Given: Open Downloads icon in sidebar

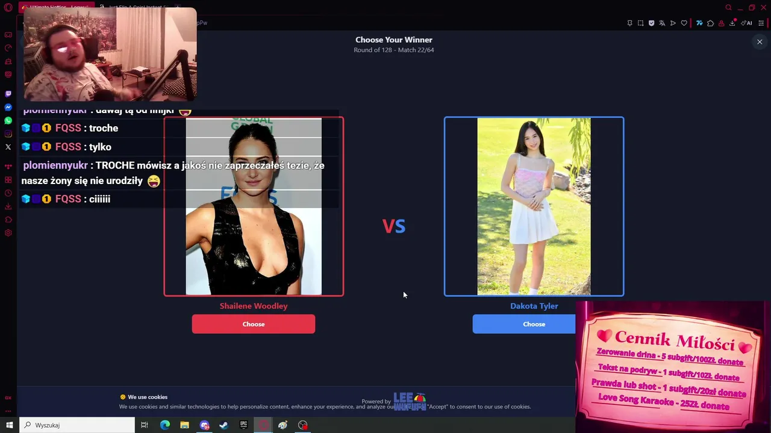Looking at the screenshot, I should 8,206.
